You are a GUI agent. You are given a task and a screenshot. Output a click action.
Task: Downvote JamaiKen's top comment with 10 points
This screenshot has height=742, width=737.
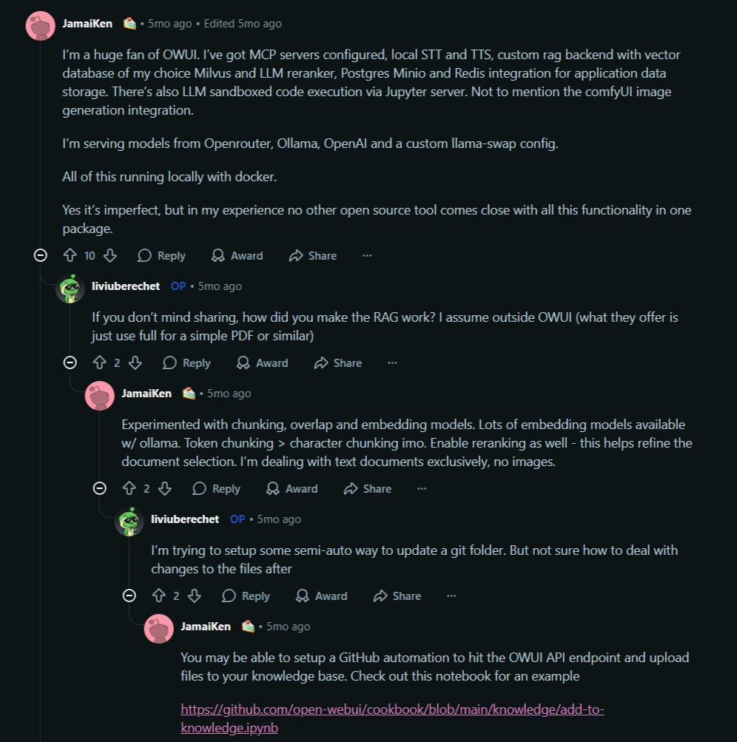point(110,255)
